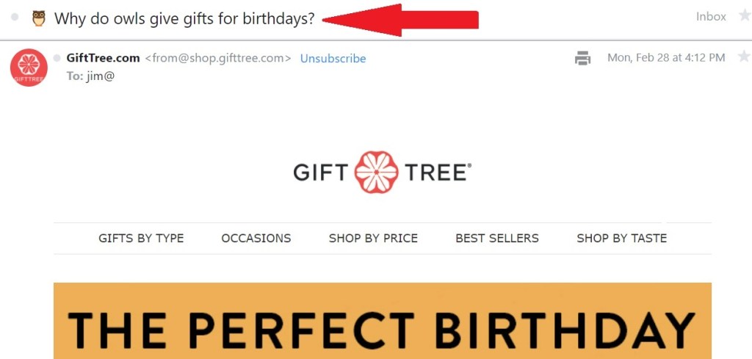Open The Perfect Birthday banner
This screenshot has width=752, height=359.
pos(382,321)
